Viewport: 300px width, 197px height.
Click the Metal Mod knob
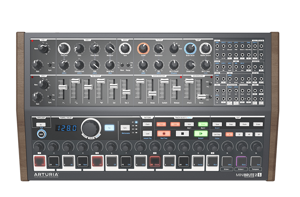tap(110, 65)
